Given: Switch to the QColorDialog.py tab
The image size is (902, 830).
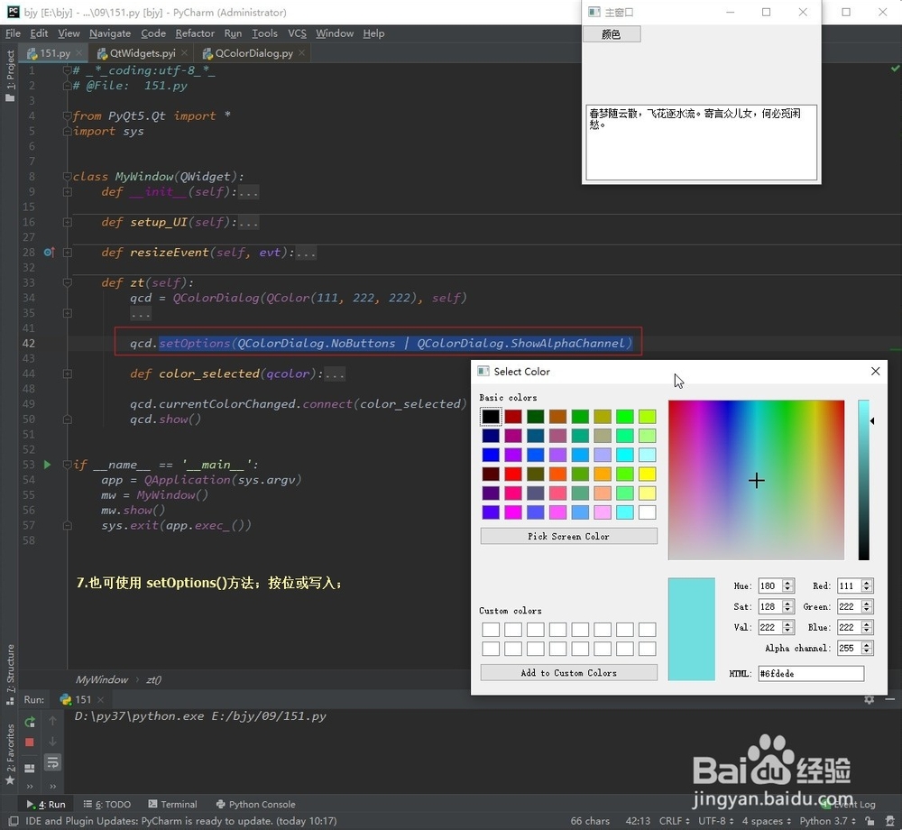Looking at the screenshot, I should tap(253, 53).
